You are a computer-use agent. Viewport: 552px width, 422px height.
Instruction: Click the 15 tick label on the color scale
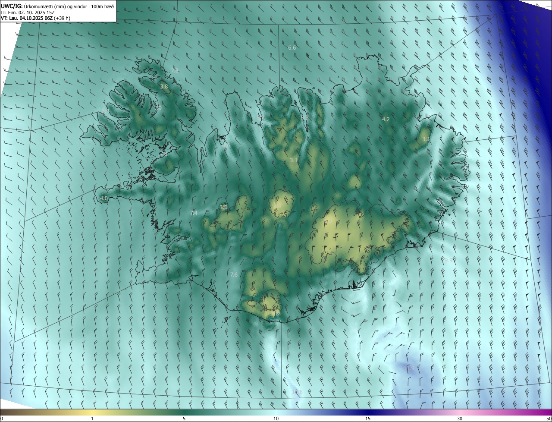(x=368, y=419)
